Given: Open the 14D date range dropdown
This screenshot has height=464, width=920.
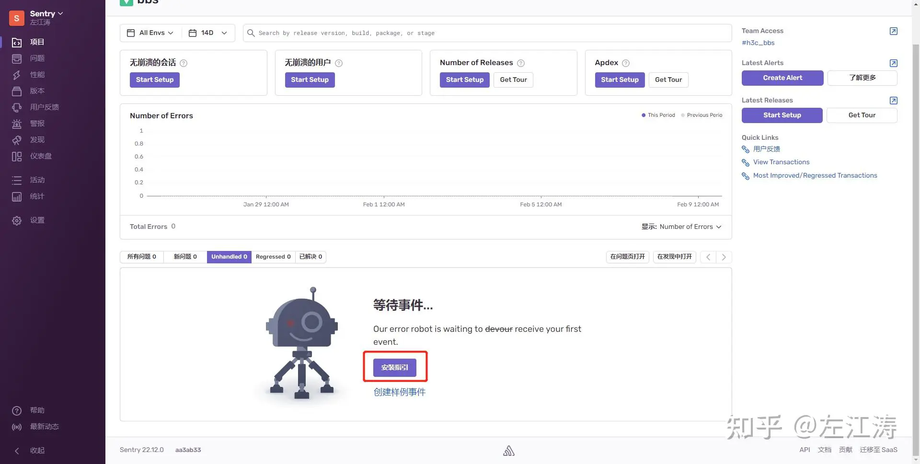Looking at the screenshot, I should coord(208,33).
